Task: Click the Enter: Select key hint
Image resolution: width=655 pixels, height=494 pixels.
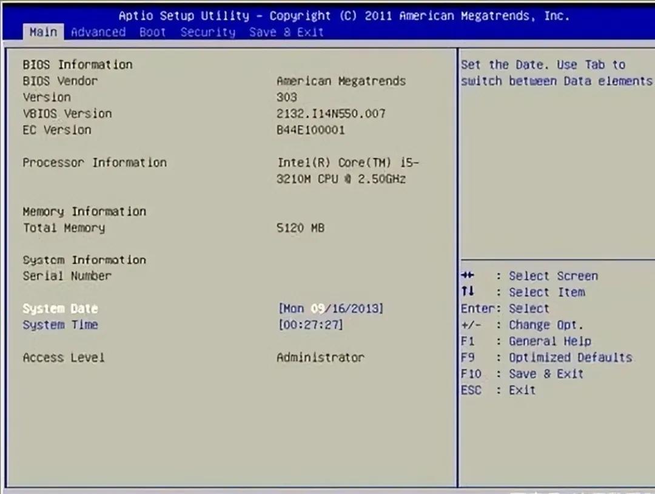Action: [505, 308]
